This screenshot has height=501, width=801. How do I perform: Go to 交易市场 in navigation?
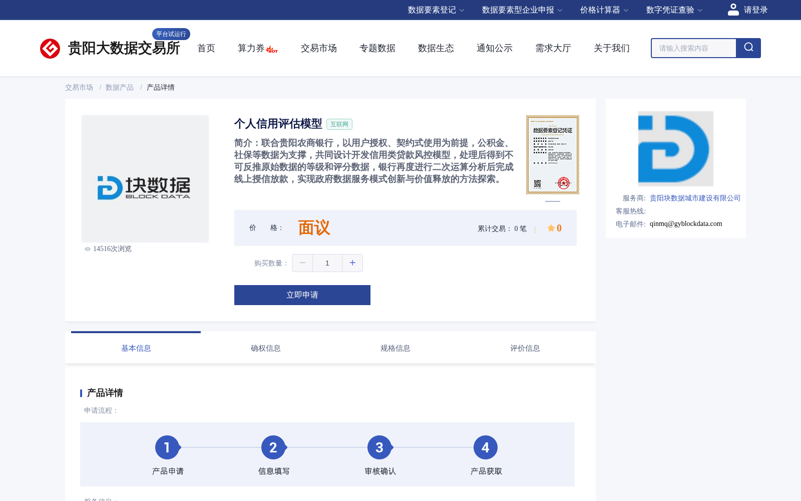(319, 48)
